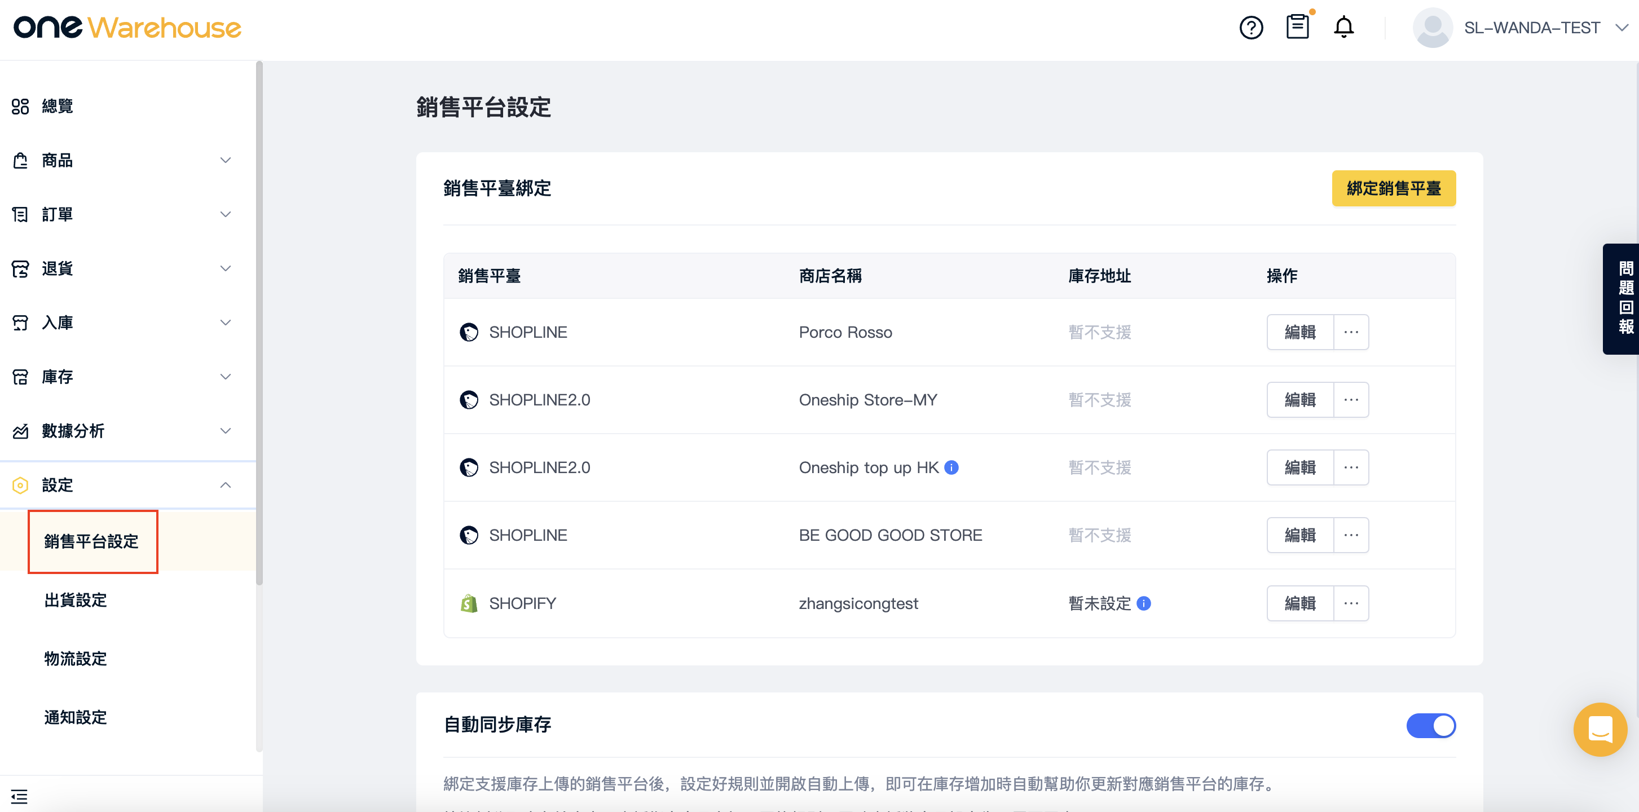Click the 訂單 order list icon
The image size is (1639, 812).
[x=20, y=214]
